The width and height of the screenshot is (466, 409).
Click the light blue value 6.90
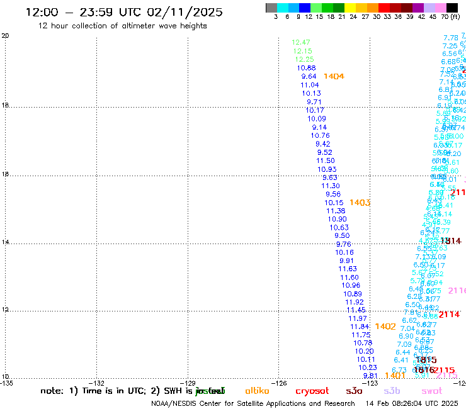tap(406, 336)
